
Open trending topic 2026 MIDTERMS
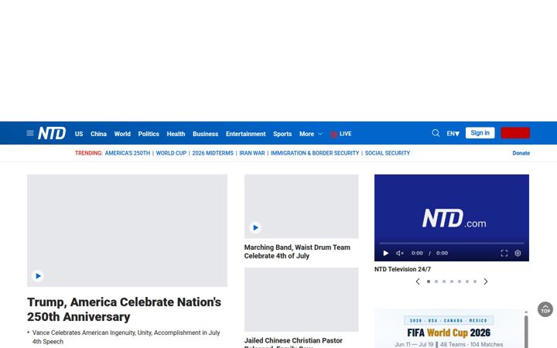213,153
